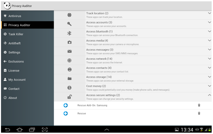The image size is (213, 134).
Task: Tap the image notification icon in status bar
Action: point(177,130)
